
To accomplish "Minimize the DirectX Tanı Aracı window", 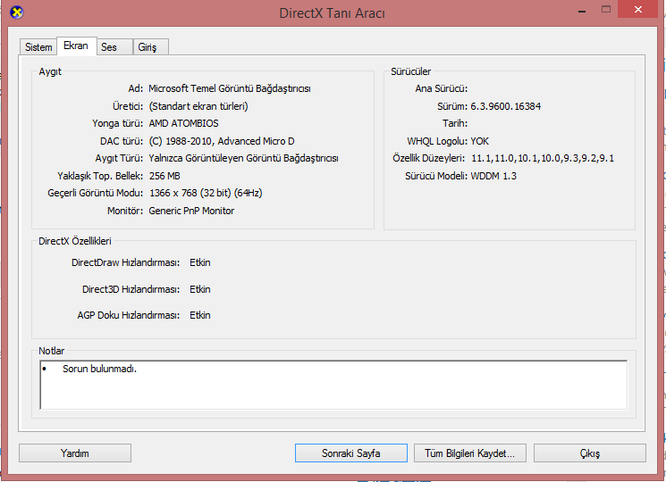I will coord(582,10).
